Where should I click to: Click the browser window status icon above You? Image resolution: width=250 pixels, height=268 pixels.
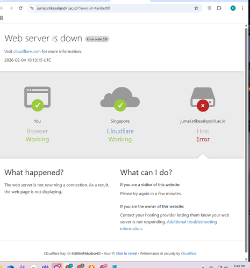click(x=38, y=99)
